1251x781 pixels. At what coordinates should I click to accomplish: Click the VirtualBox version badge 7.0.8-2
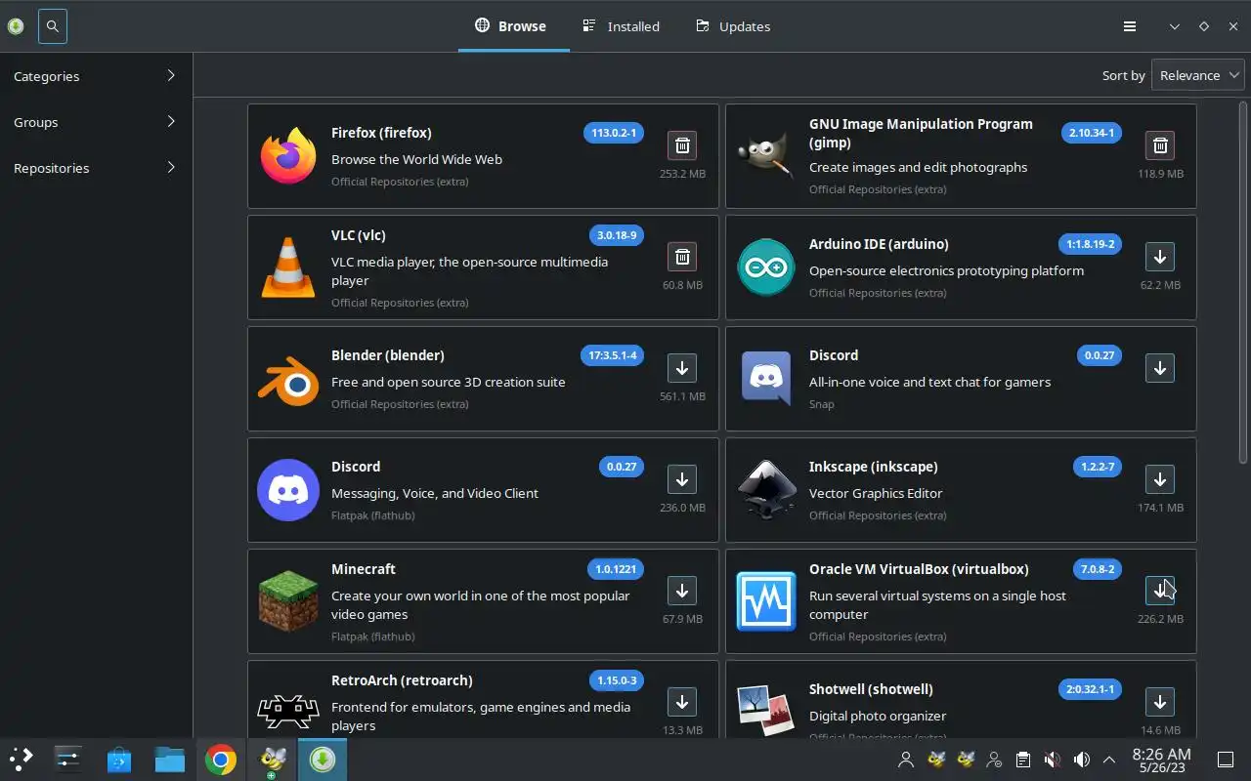pos(1098,569)
